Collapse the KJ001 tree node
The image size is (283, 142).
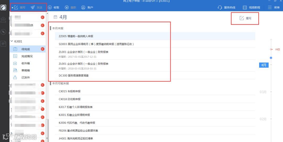pyautogui.click(x=12, y=41)
